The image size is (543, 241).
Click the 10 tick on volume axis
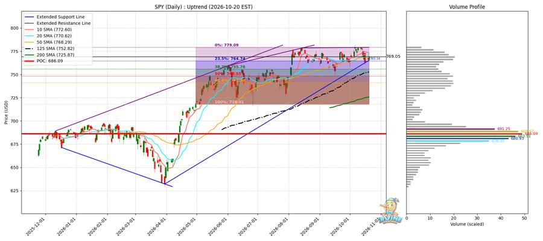(430, 218)
